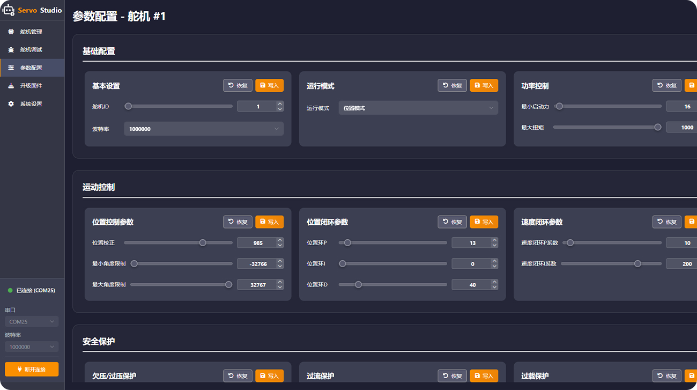The height and width of the screenshot is (390, 697).
Task: Write the 运行模式 card settings
Action: (484, 85)
